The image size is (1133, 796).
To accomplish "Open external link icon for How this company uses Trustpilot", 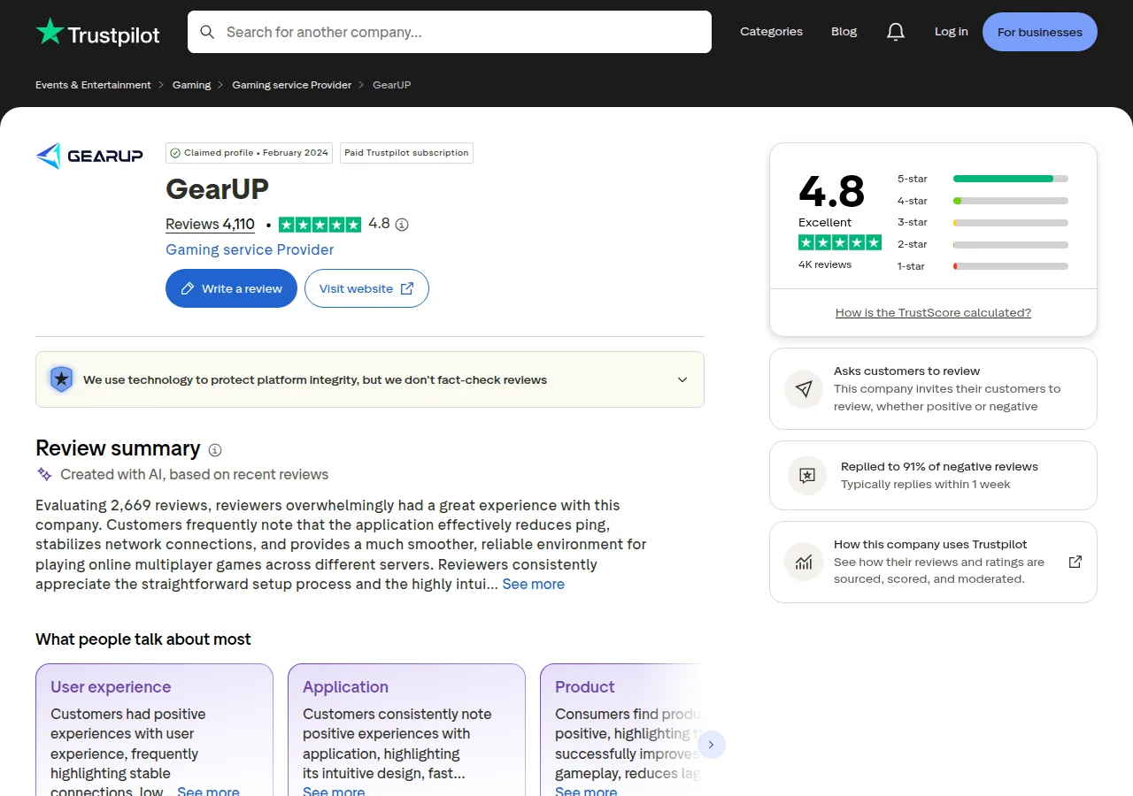I will 1075,562.
